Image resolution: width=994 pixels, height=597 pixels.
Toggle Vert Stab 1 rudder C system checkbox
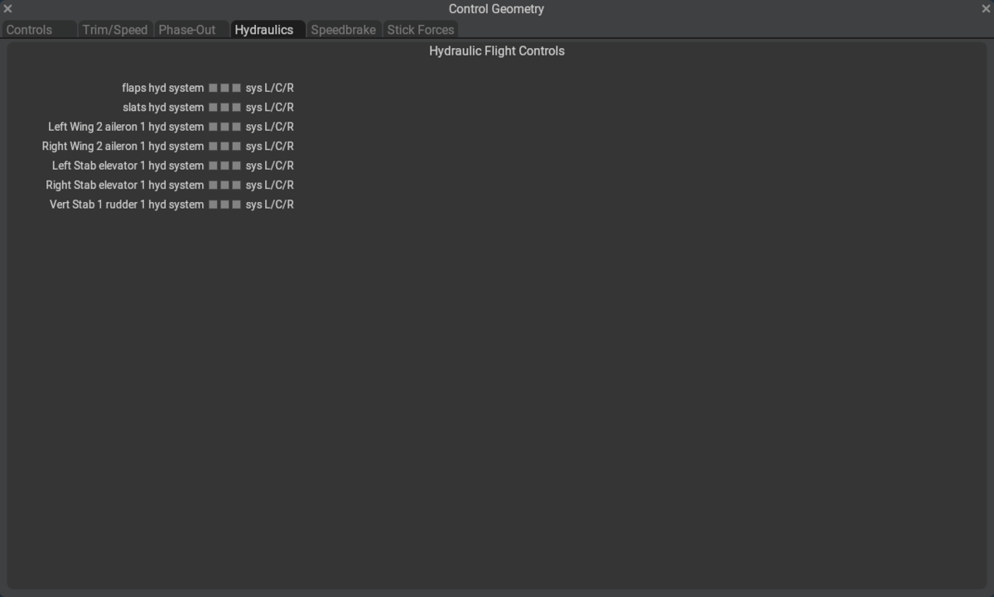[x=224, y=205]
